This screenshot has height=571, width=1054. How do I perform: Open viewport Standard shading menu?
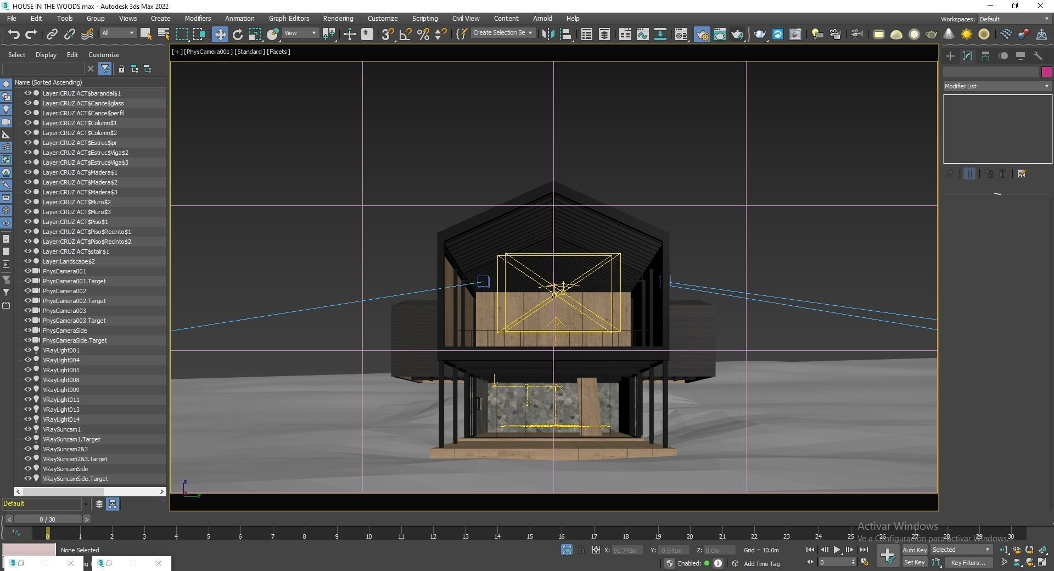point(250,52)
